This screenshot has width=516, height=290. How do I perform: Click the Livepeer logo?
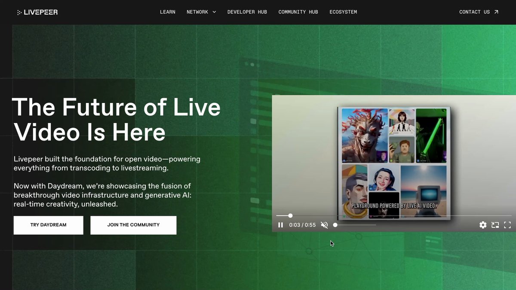pyautogui.click(x=37, y=12)
